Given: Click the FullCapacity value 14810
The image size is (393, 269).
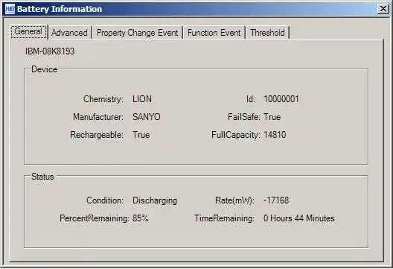Looking at the screenshot, I should (x=275, y=135).
